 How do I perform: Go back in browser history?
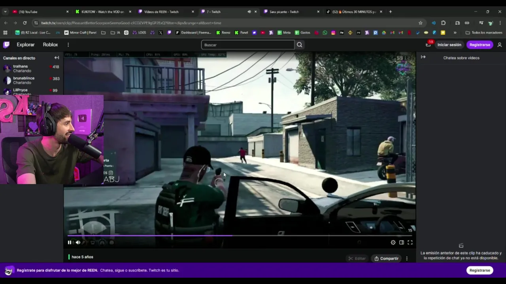tap(6, 23)
